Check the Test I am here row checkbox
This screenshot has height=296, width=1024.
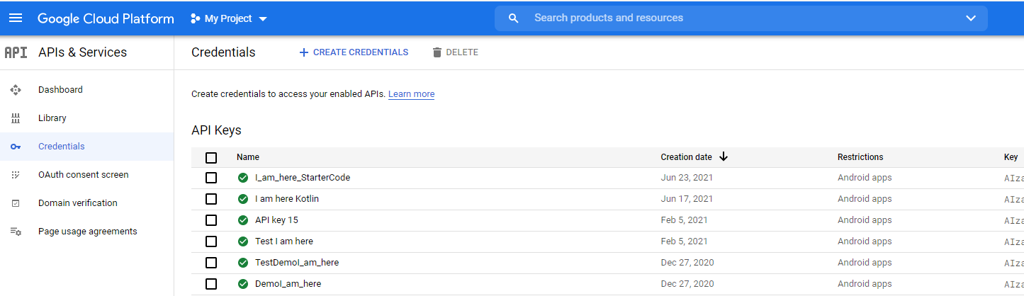click(x=211, y=241)
